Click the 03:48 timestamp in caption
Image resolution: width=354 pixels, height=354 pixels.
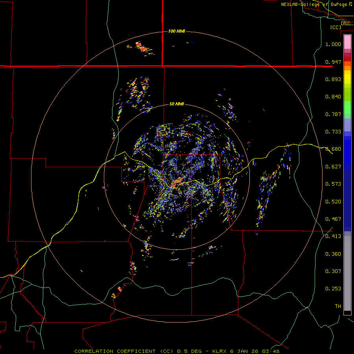[x=271, y=351]
